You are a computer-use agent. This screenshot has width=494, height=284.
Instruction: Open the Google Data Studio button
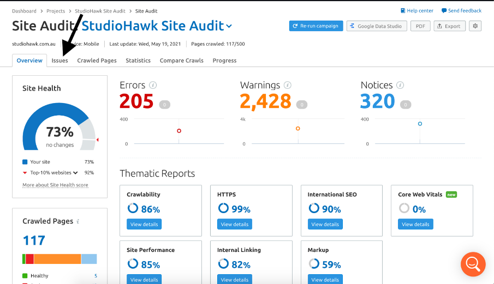377,26
